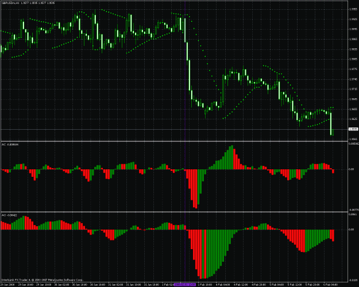Click the 1.9565 price scale label

pos(353,139)
